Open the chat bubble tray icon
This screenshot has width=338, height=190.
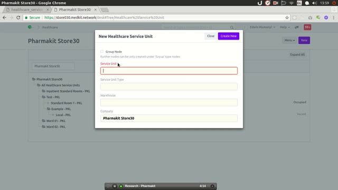point(284,3)
